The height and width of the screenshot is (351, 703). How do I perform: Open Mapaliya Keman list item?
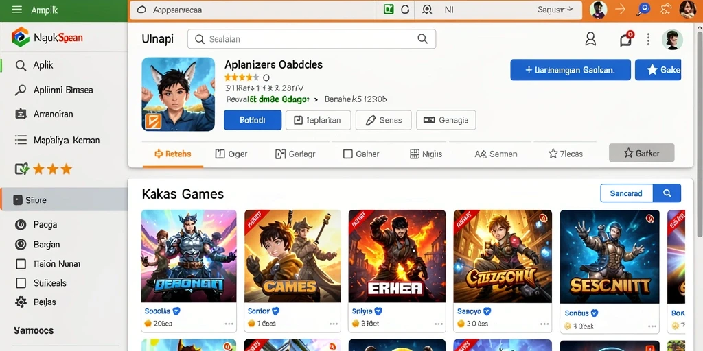click(67, 140)
